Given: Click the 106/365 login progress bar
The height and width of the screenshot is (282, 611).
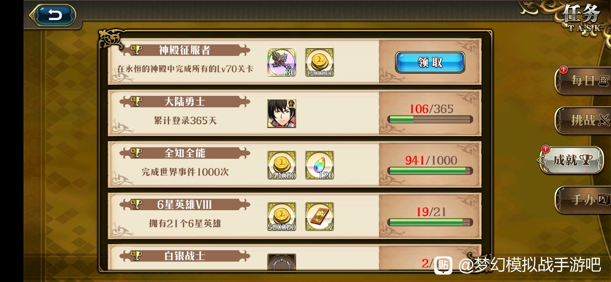Looking at the screenshot, I should click(430, 119).
